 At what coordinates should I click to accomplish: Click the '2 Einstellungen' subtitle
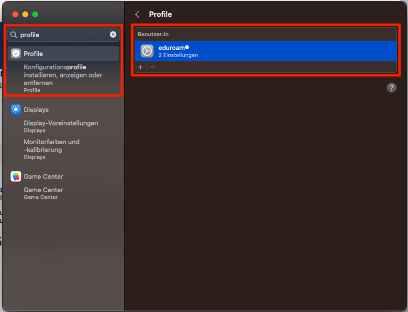coord(178,55)
